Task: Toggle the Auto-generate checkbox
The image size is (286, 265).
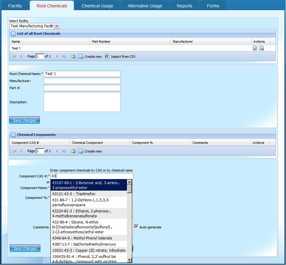Action: [136, 227]
